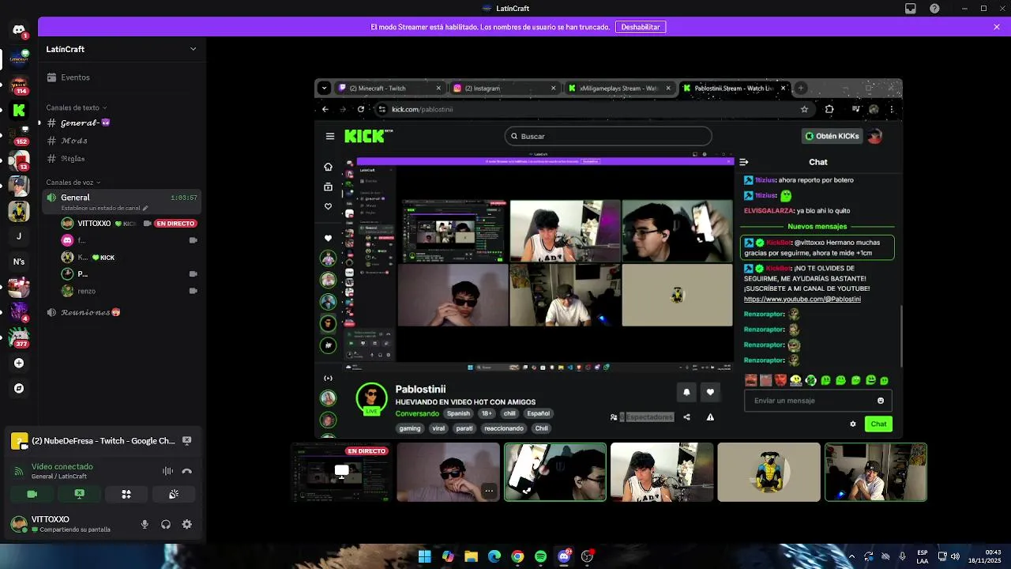Open emoji picker in Kick message box
This screenshot has height=569, width=1011.
881,401
